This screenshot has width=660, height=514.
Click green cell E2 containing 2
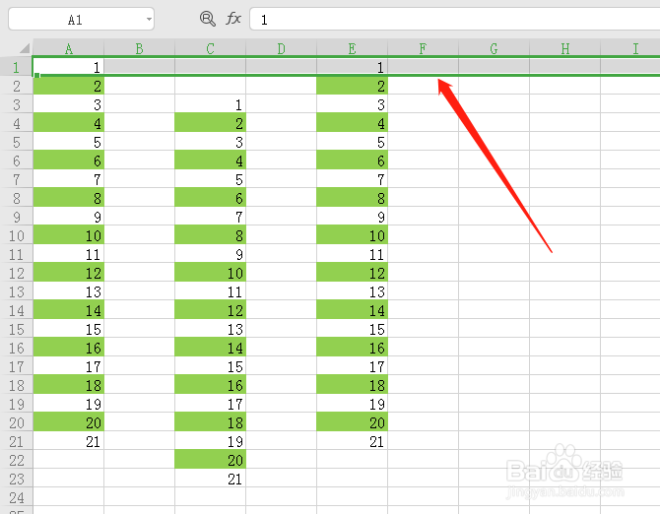[x=352, y=86]
